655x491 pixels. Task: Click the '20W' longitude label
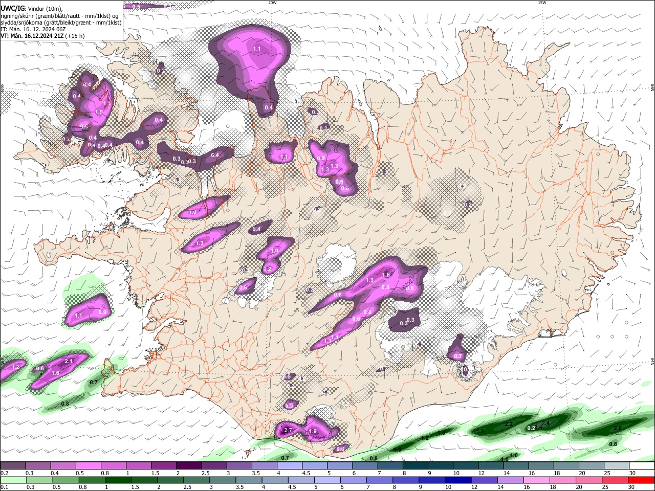272,3
